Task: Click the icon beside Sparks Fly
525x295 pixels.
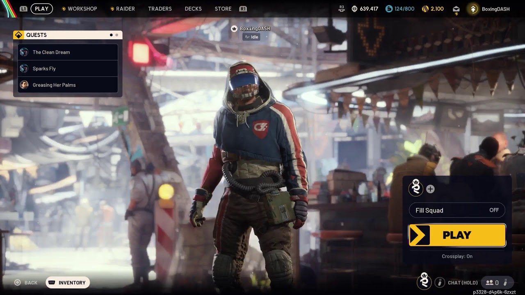Action: coord(24,68)
